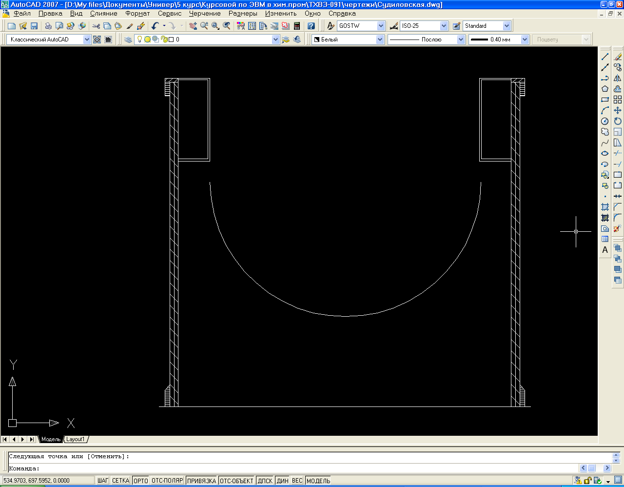Click the МОДЕЛЬ status bar button
Screen dimensions: 624x487
pyautogui.click(x=318, y=481)
